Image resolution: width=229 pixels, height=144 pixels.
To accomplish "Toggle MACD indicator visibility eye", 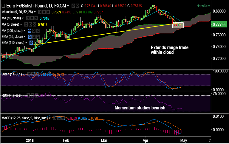I will [55, 118].
